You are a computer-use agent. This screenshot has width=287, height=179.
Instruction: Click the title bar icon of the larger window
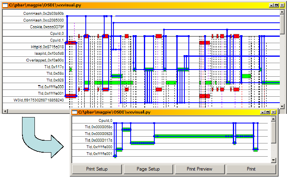(5, 5)
